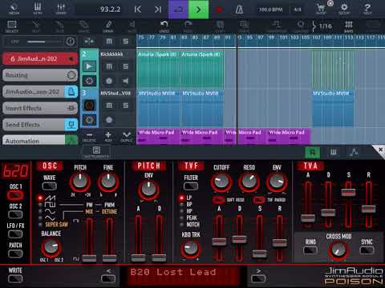
Task: Select the first Arturia iSpark clip
Action: (158, 70)
